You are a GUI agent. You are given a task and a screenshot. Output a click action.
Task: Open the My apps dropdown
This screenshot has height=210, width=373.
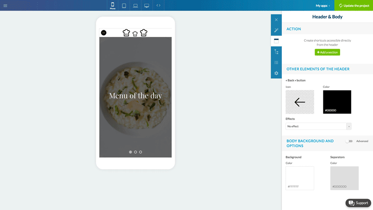(323, 6)
